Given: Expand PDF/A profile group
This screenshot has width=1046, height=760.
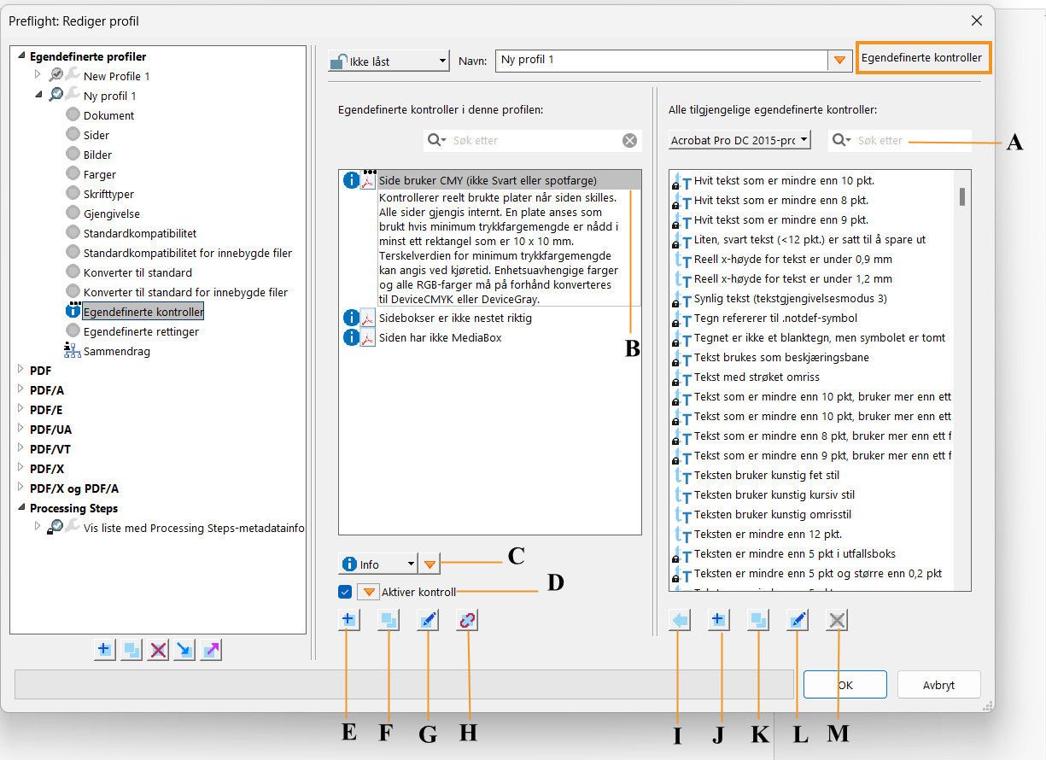Looking at the screenshot, I should click(21, 390).
